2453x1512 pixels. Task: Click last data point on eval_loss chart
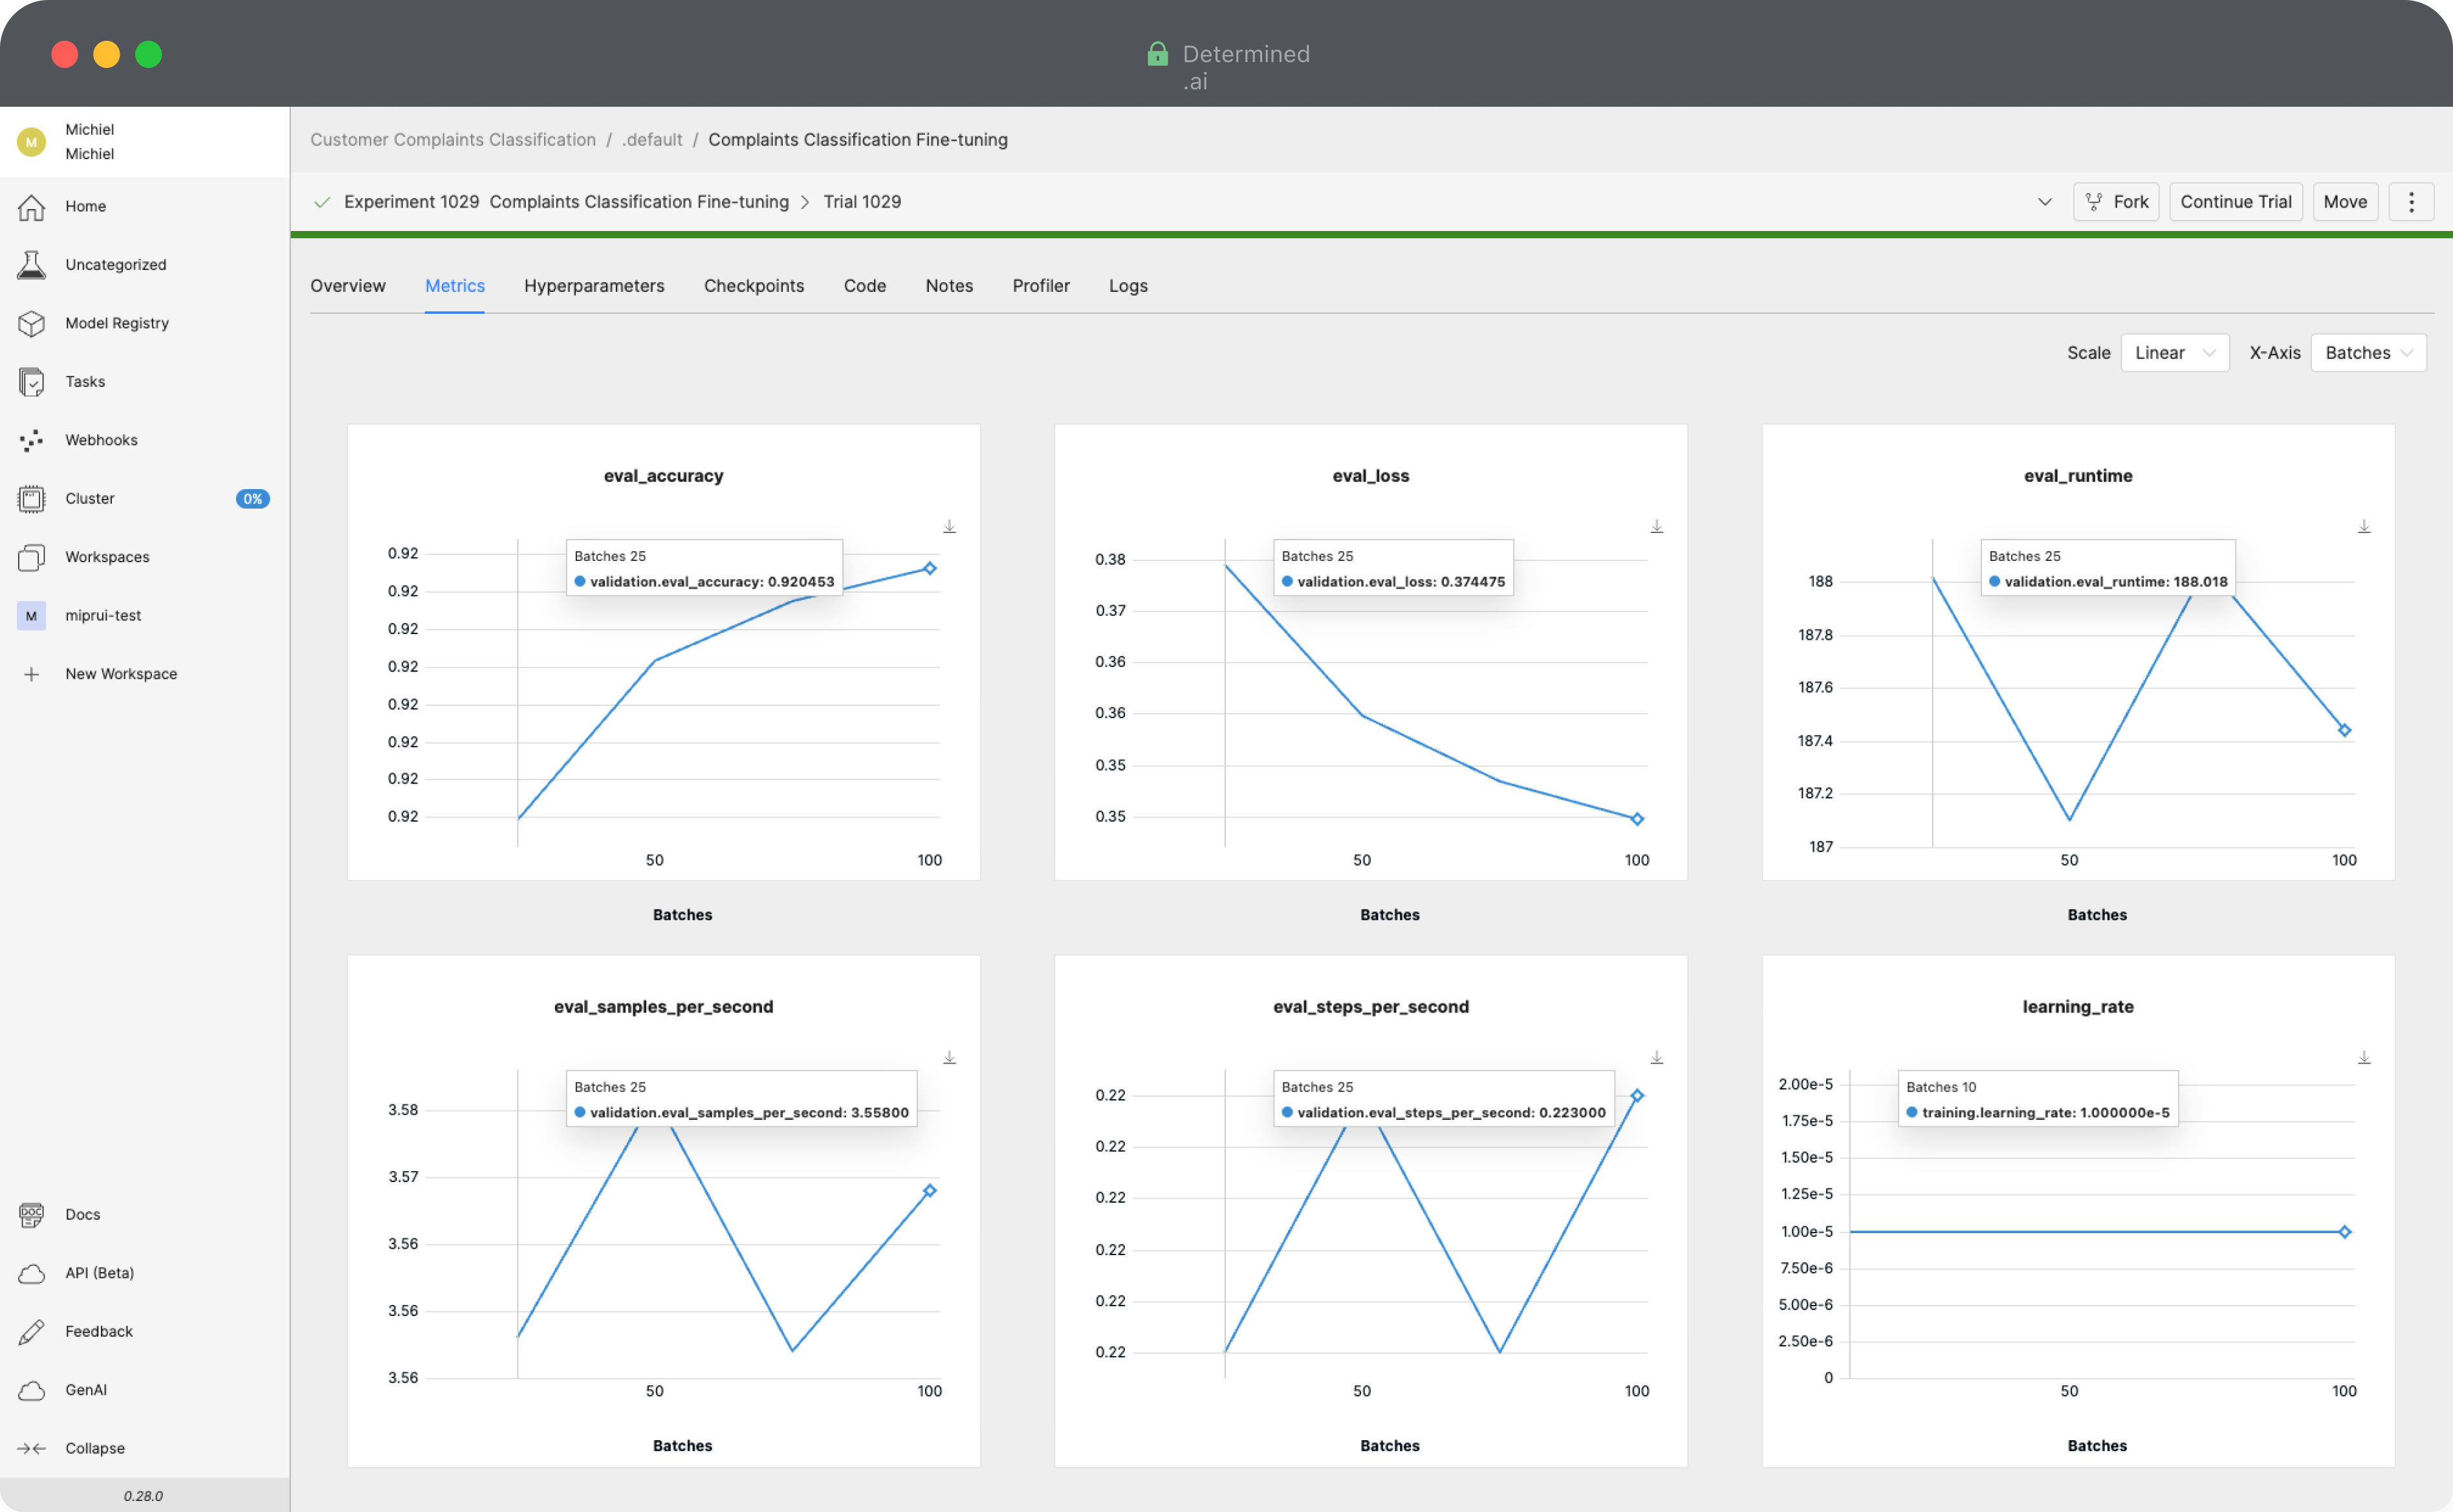point(1637,820)
